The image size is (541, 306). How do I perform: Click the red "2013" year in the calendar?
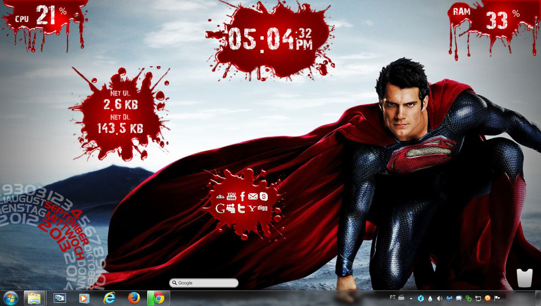point(54,235)
